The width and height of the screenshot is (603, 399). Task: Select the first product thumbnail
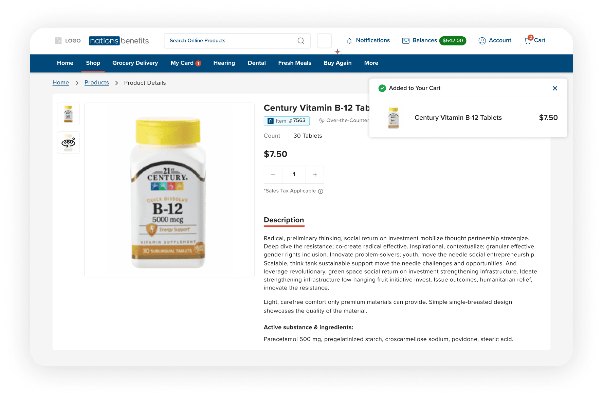click(x=68, y=114)
